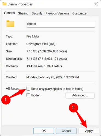The image size is (101, 136).
Task: Confirm changes with the OK button
Action: [44, 131]
